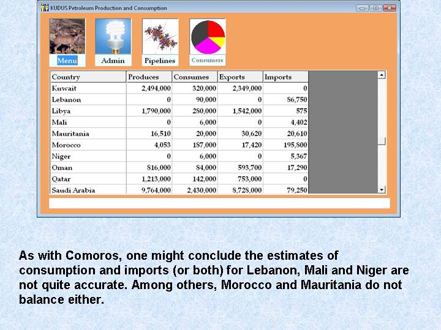
Task: Click the Exports column header
Action: 240,77
